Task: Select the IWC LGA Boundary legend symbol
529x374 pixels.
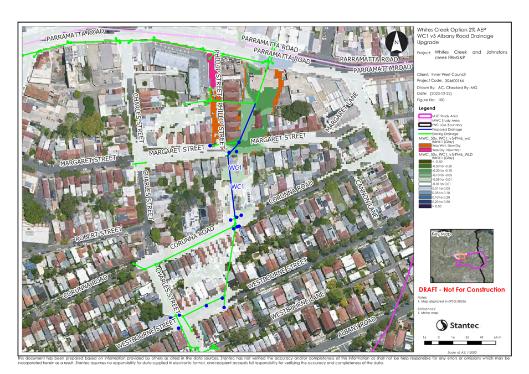Action: point(425,124)
